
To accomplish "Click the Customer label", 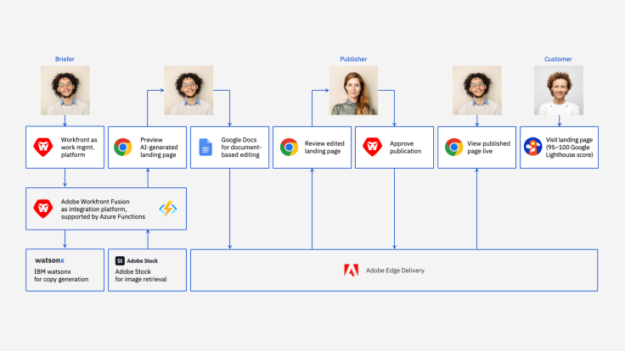I will click(x=558, y=58).
